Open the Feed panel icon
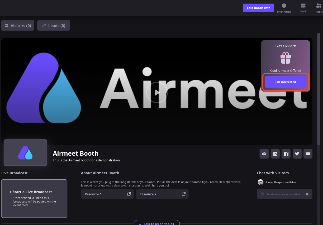The width and height of the screenshot is (323, 225). (x=303, y=6)
